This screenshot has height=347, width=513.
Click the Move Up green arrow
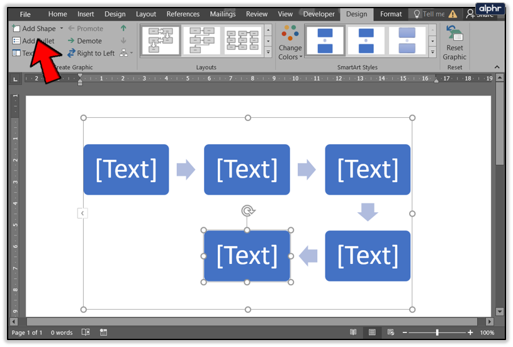[123, 28]
